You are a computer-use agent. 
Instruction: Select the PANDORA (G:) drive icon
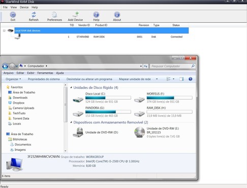(78, 113)
